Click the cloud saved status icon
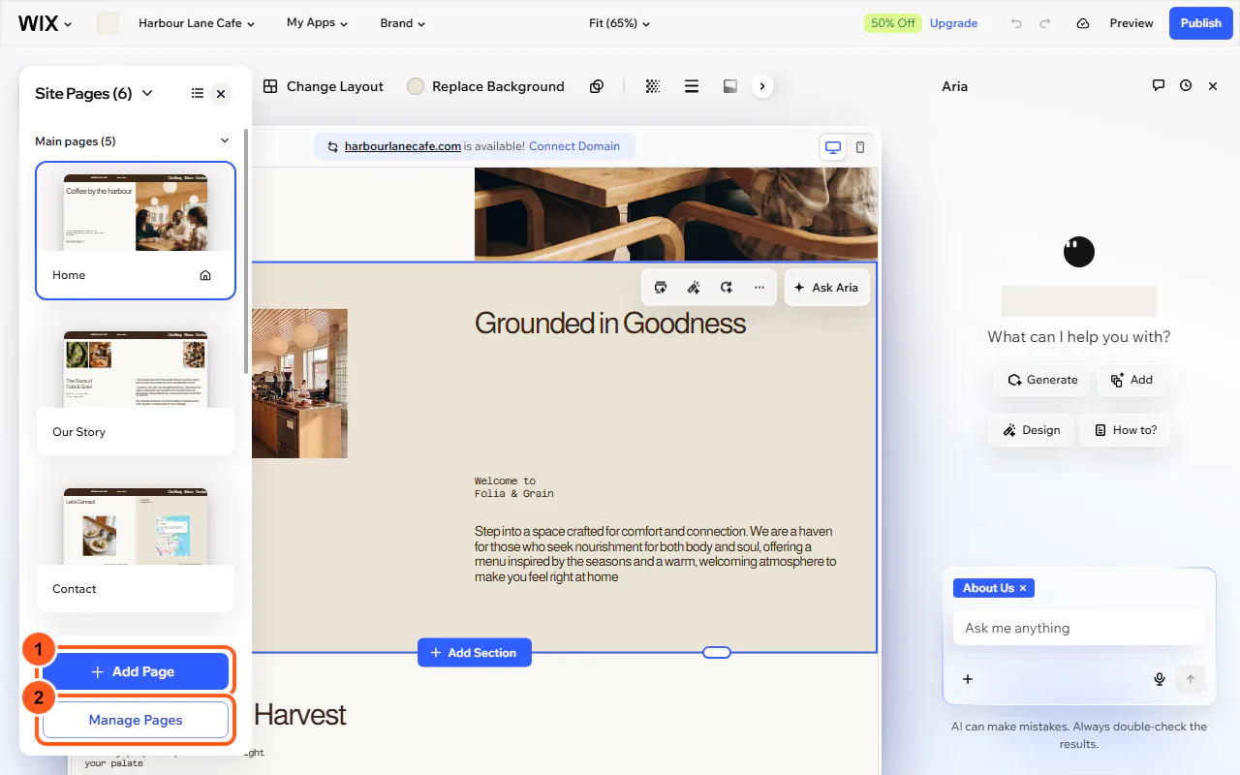 (1083, 23)
